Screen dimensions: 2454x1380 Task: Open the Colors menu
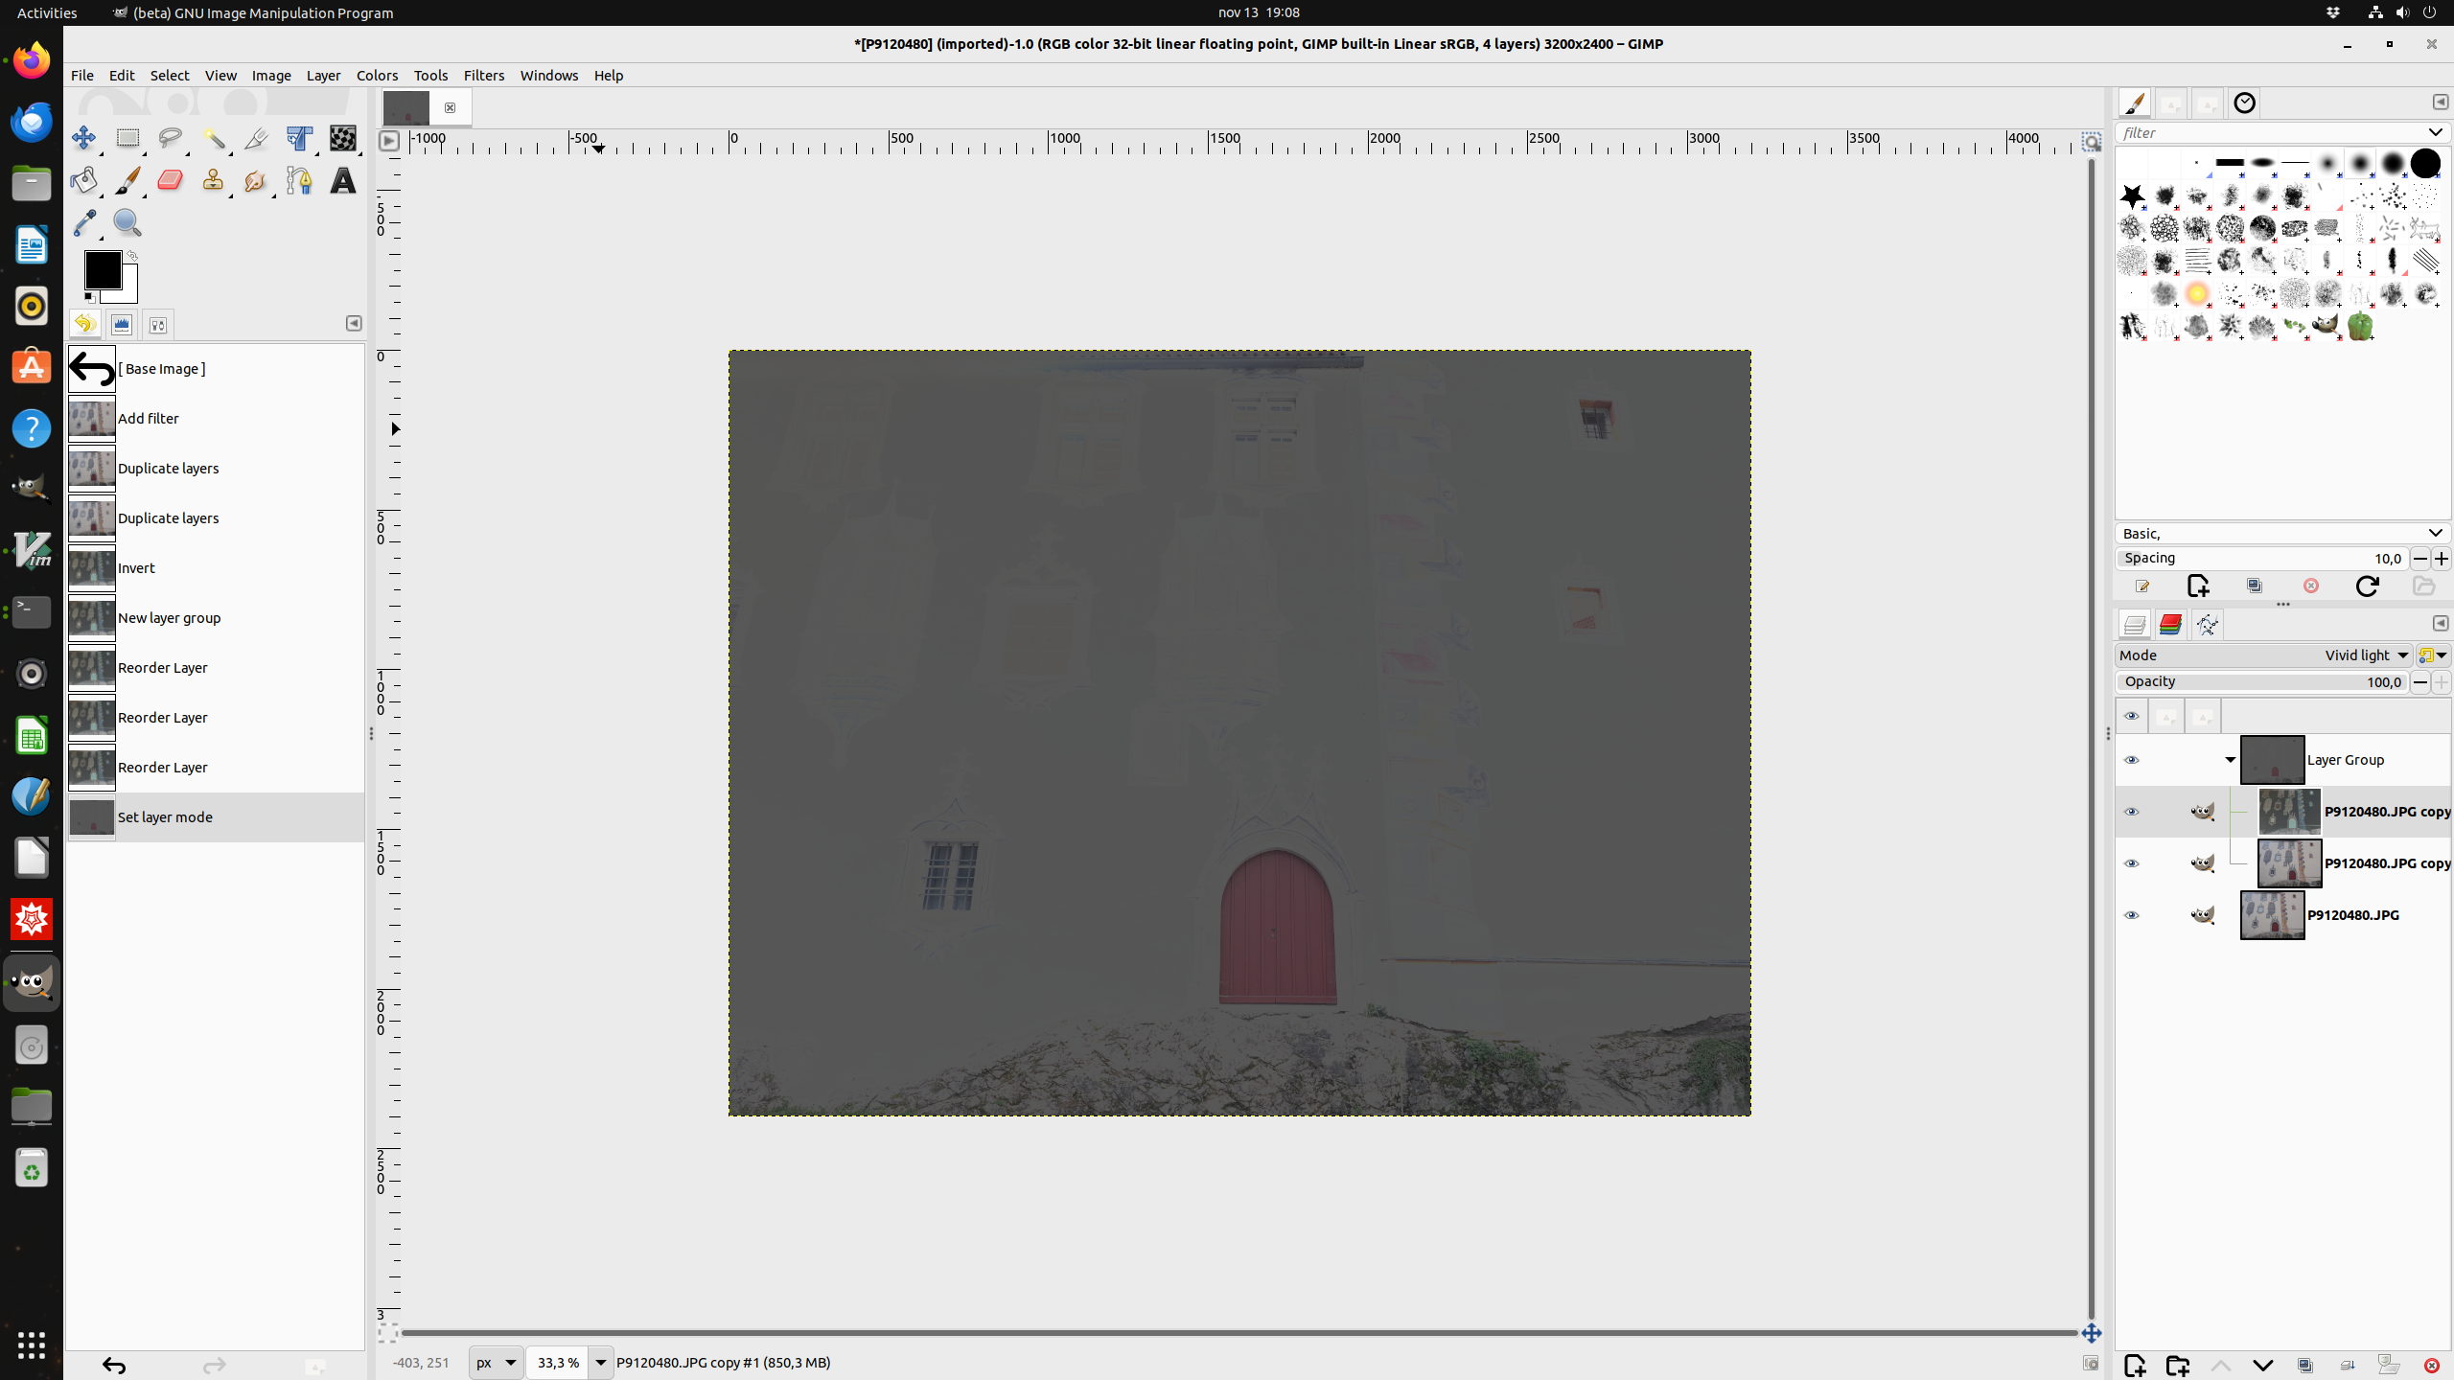[377, 75]
